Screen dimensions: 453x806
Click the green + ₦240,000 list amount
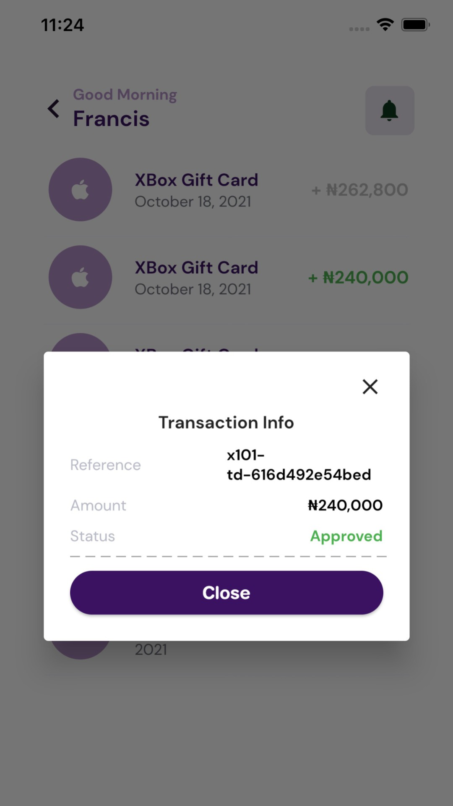358,277
